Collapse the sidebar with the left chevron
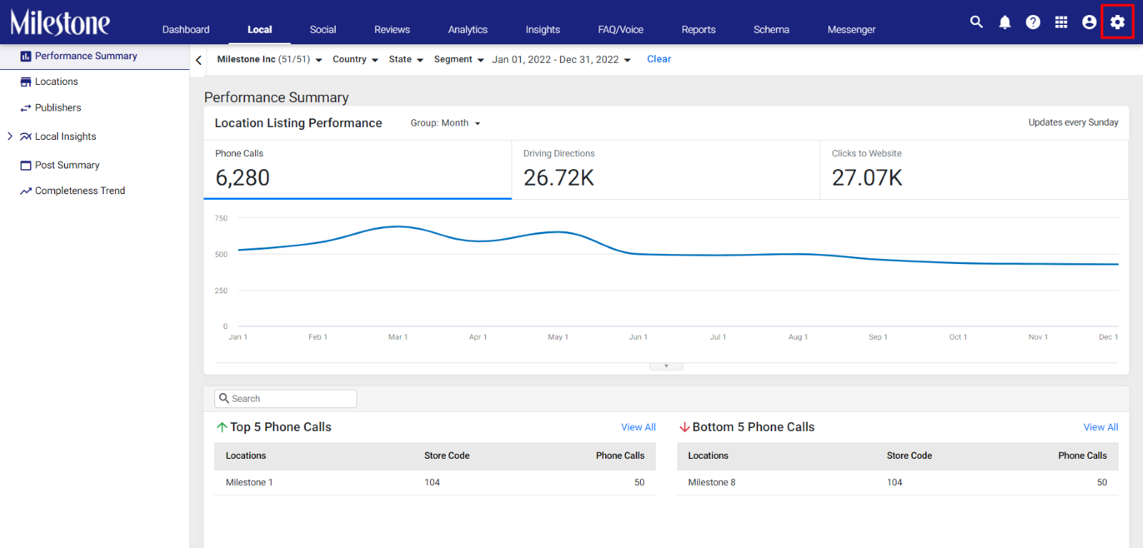This screenshot has width=1143, height=548. click(x=199, y=60)
